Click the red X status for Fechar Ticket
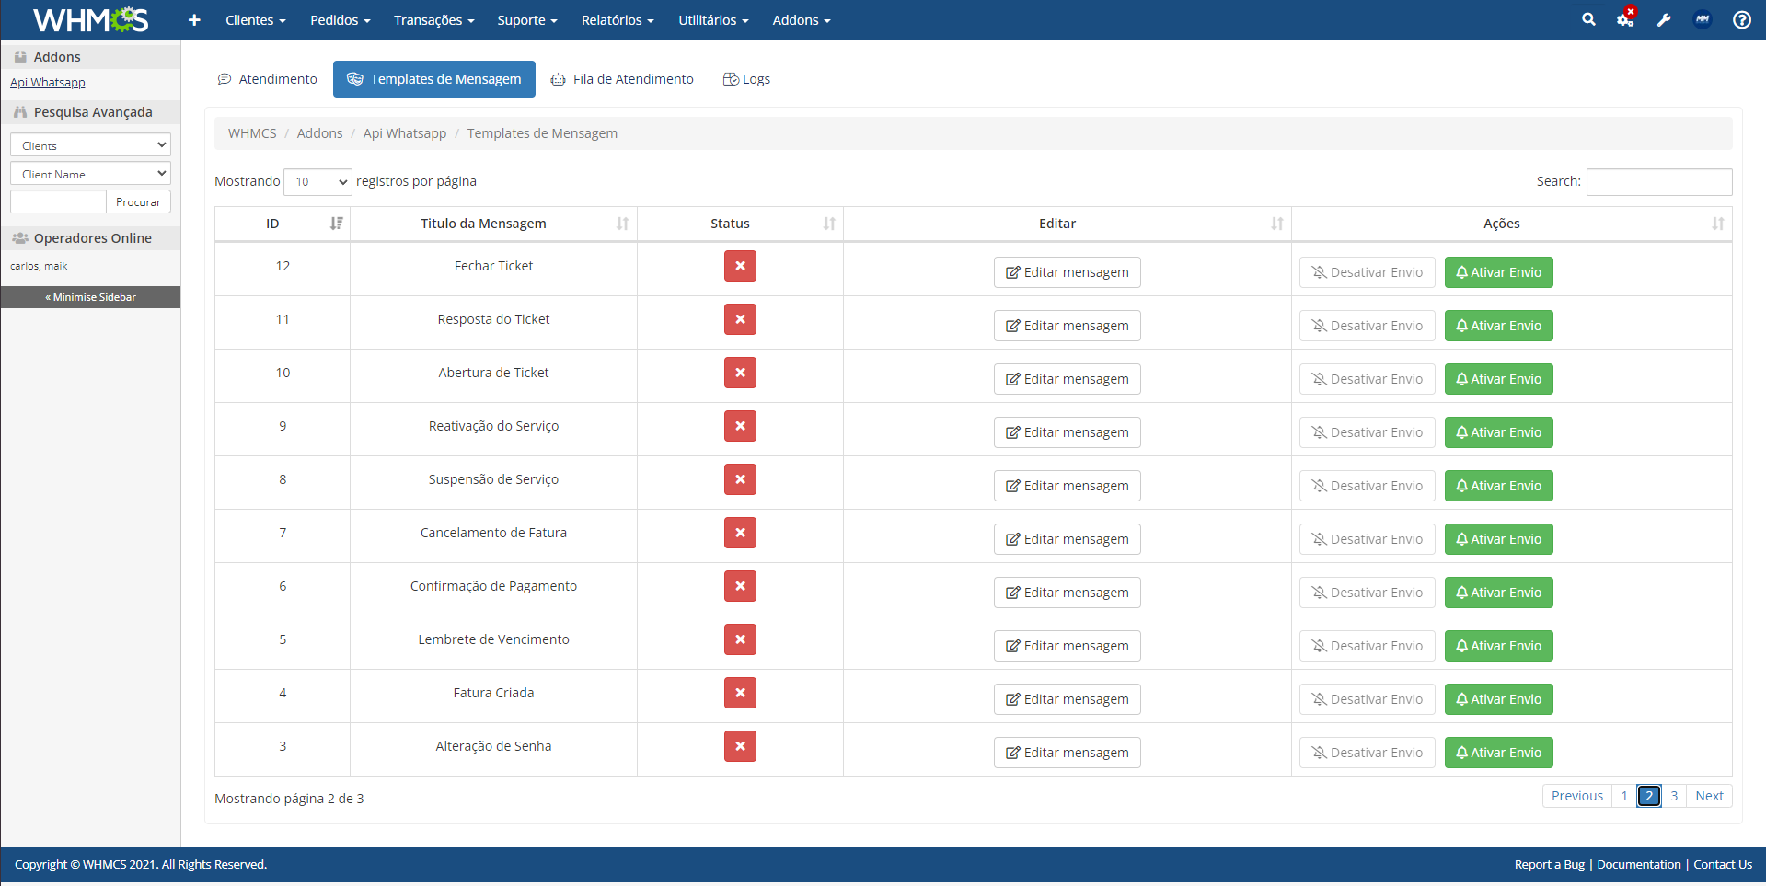 pyautogui.click(x=740, y=266)
